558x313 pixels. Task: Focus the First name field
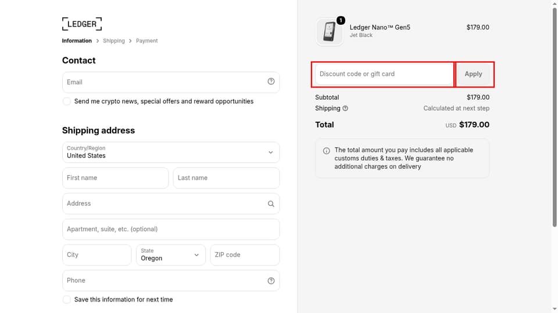pos(115,178)
